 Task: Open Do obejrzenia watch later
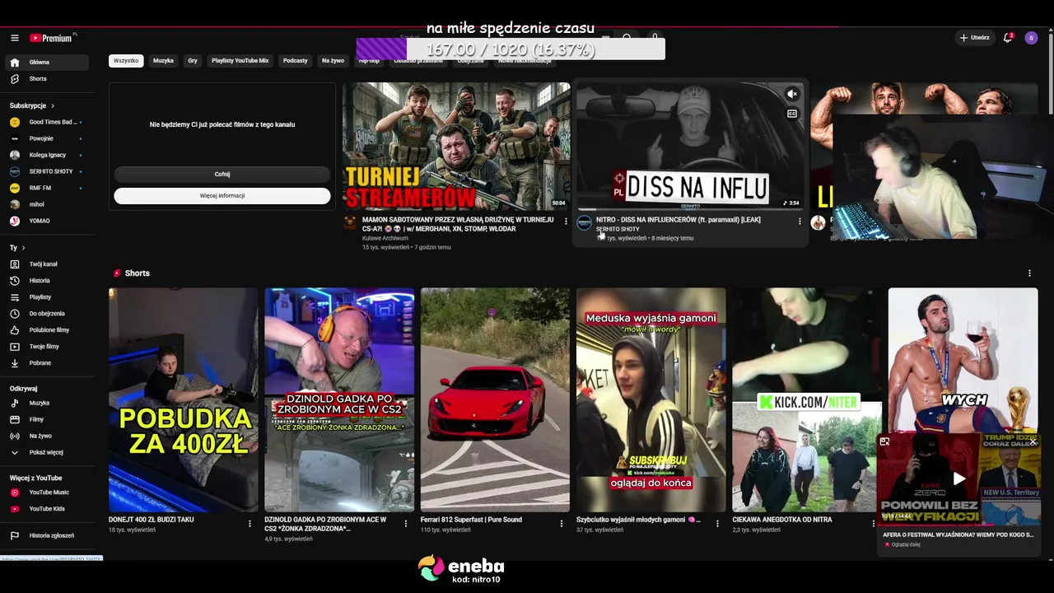pos(47,314)
